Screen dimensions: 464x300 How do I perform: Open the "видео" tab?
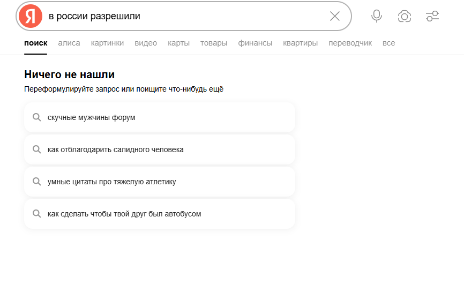click(146, 43)
